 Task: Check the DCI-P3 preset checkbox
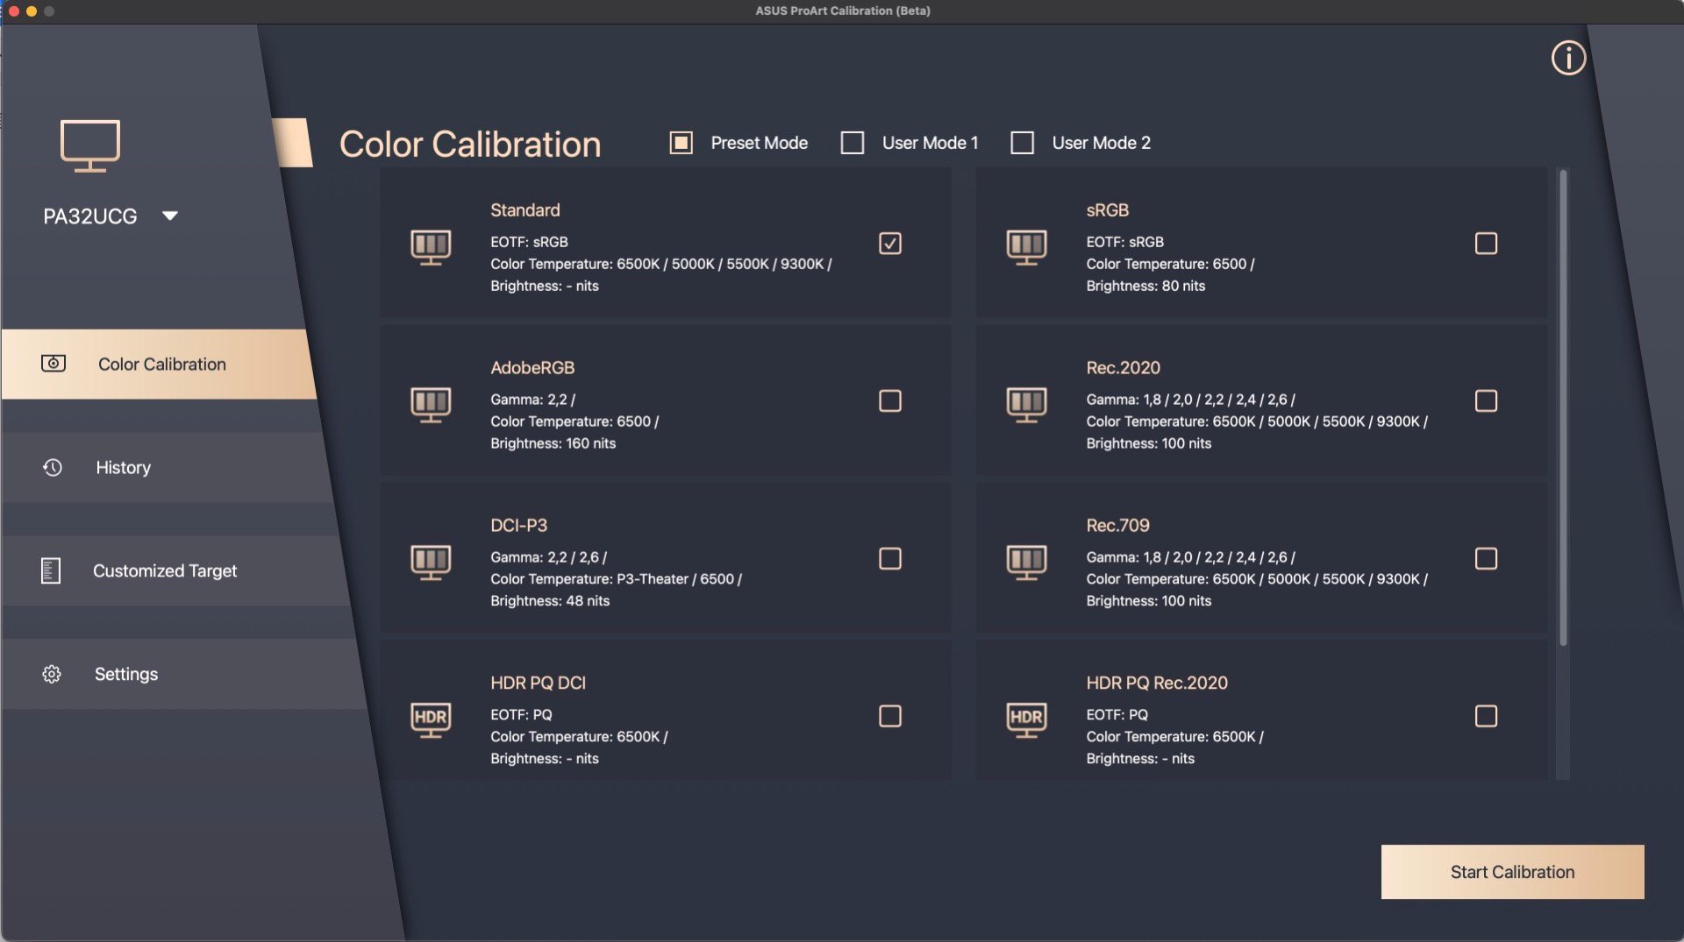[x=890, y=558]
